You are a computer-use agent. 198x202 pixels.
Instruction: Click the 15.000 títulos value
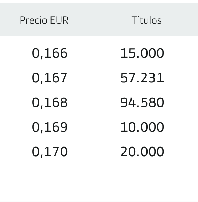[x=142, y=53]
